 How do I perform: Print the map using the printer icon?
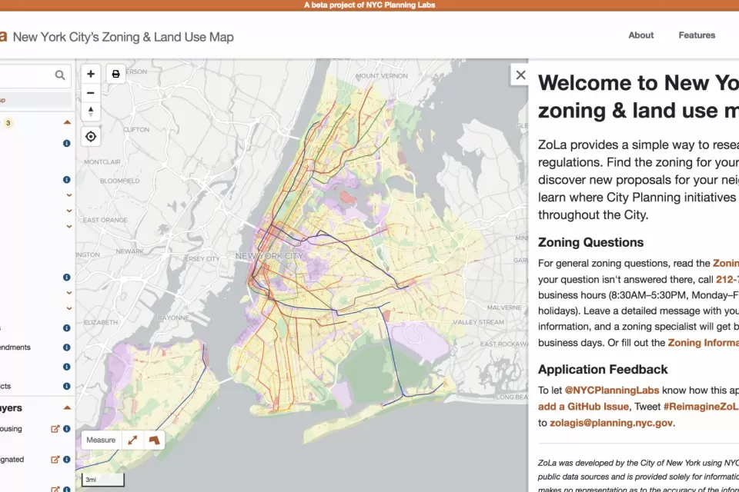115,74
